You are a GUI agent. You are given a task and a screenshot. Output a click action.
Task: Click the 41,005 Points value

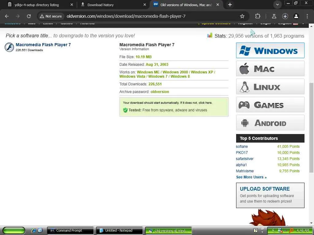288,147
